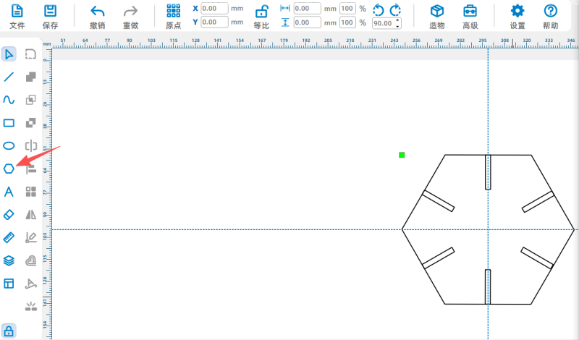Select the polygon (hexagon) tool
The image size is (579, 340).
point(9,169)
